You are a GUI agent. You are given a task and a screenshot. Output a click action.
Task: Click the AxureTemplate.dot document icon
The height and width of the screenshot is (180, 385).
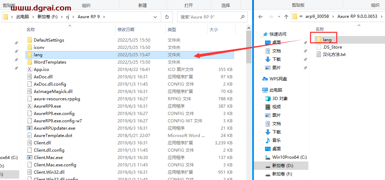[x=30, y=135]
